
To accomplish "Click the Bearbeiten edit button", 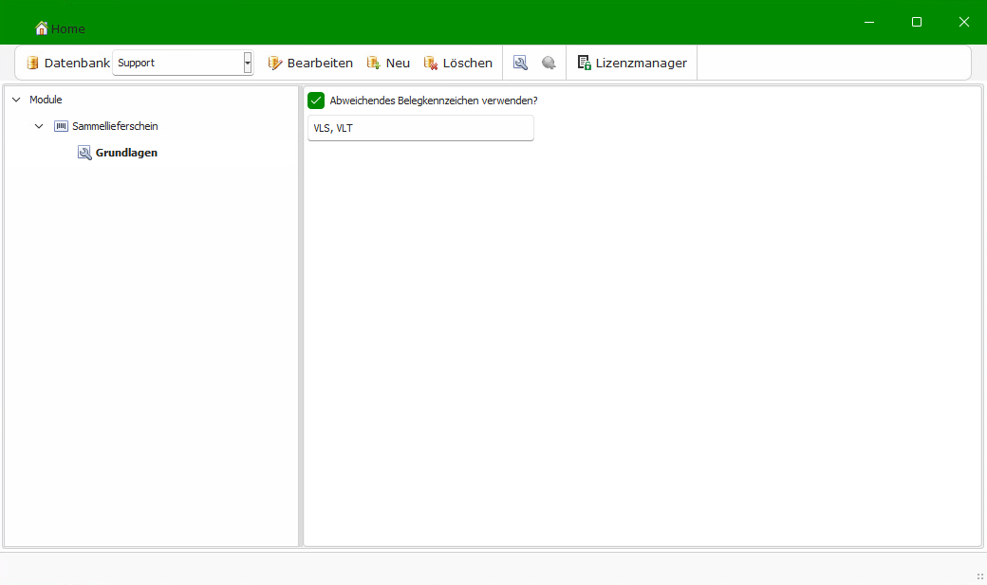I will tap(310, 63).
